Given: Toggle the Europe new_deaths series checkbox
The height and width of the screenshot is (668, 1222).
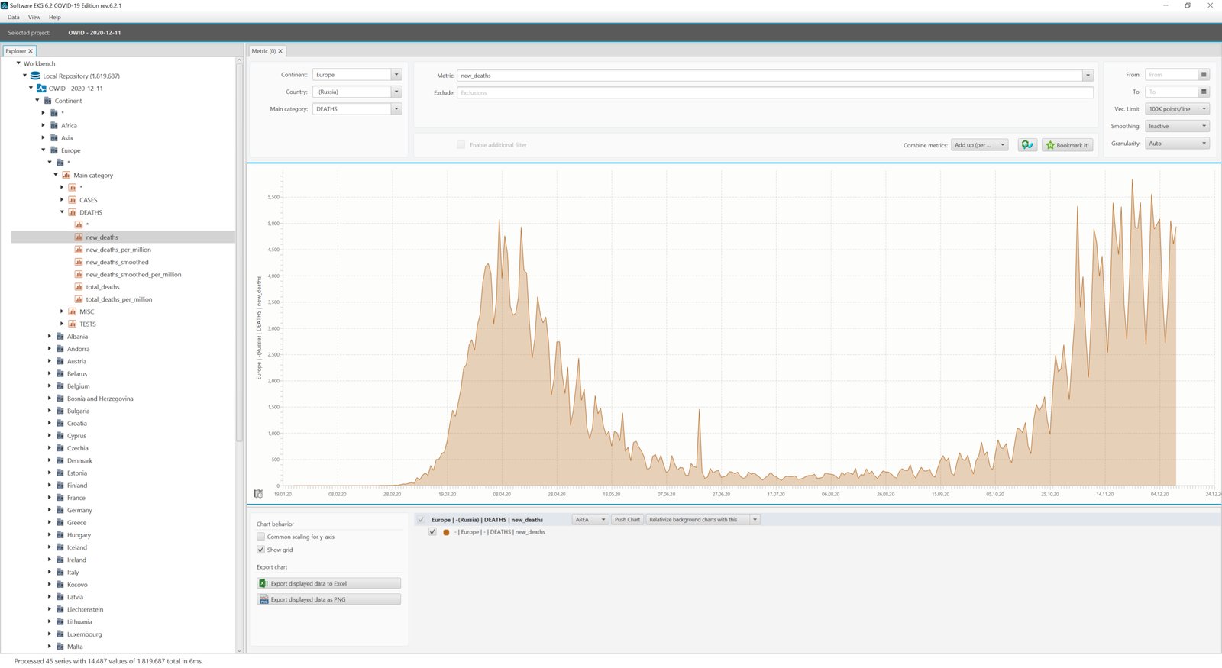Looking at the screenshot, I should click(432, 532).
